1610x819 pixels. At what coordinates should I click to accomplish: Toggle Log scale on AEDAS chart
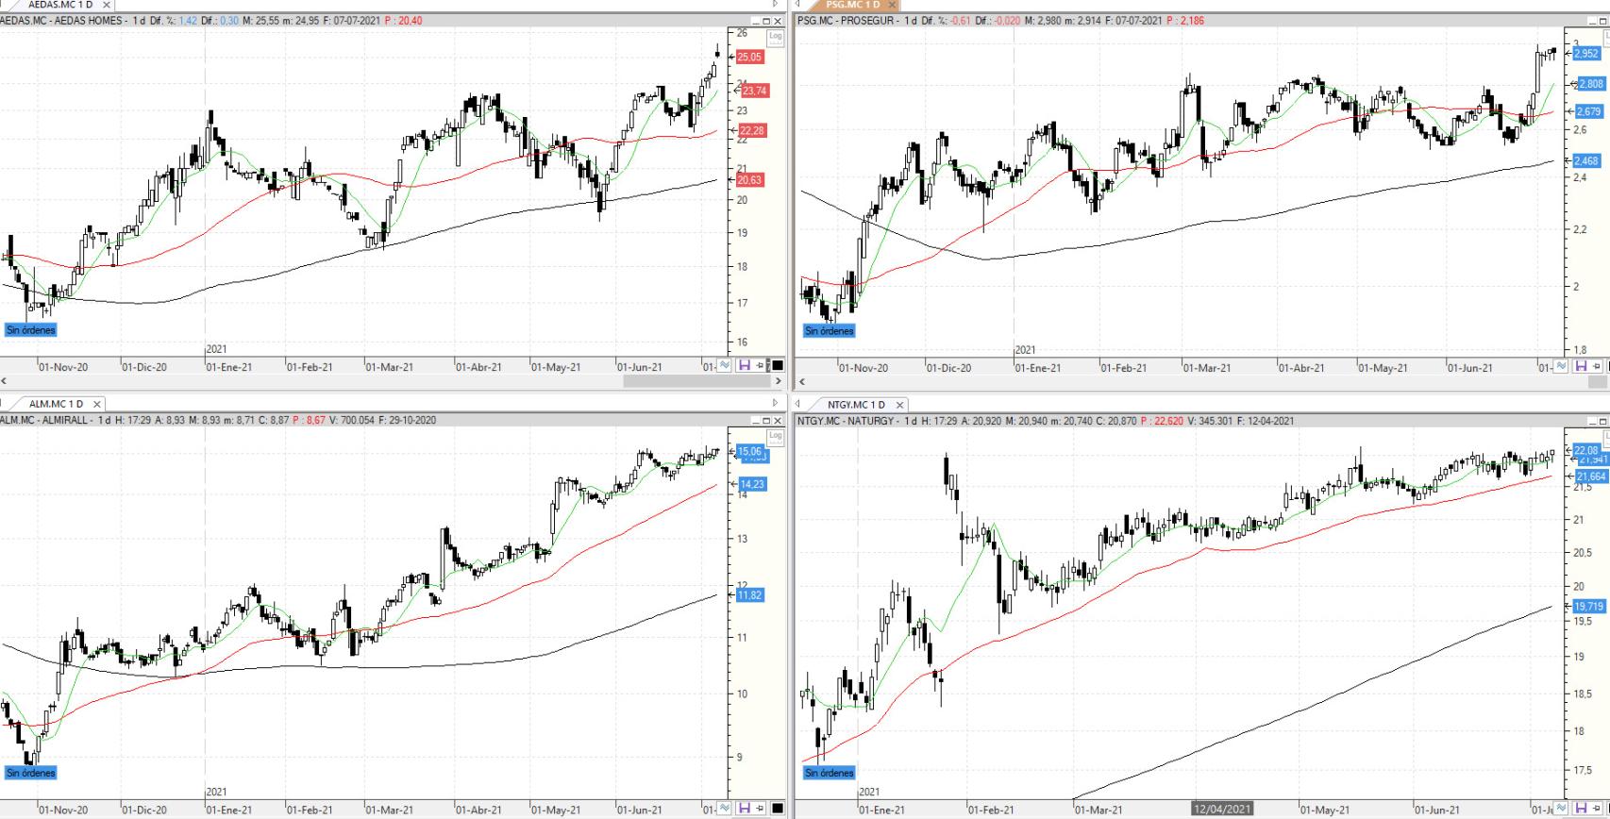775,37
